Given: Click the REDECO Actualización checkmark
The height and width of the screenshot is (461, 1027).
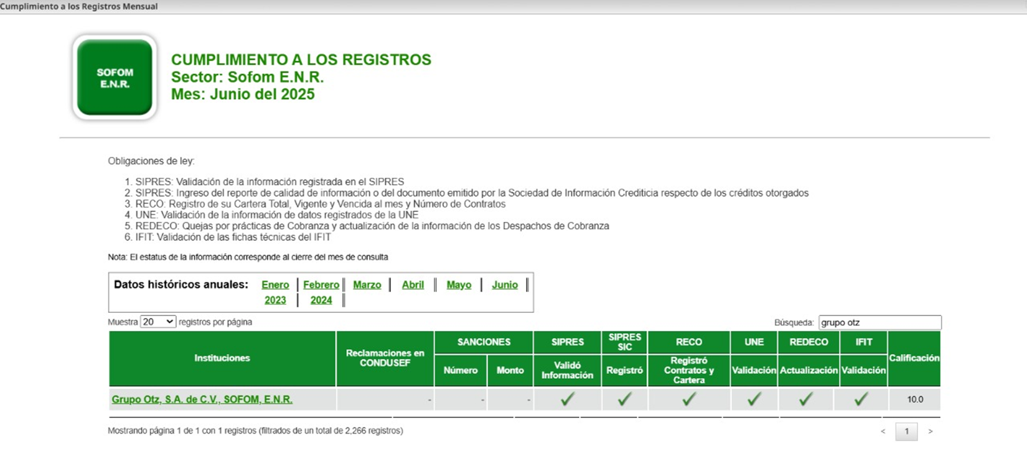Looking at the screenshot, I should [x=806, y=399].
